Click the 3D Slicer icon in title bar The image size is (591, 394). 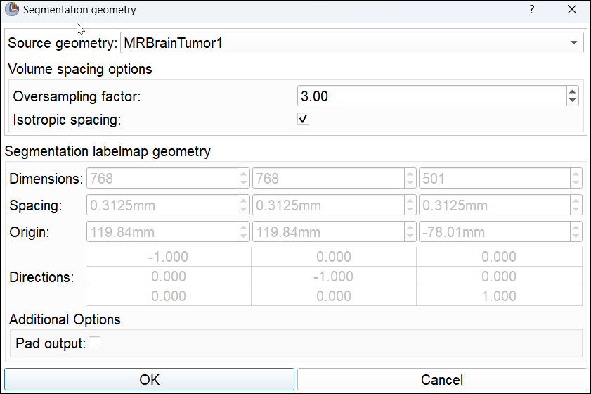tap(12, 10)
